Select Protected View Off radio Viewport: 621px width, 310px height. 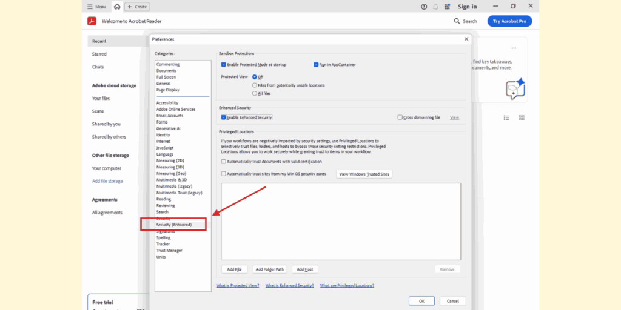[255, 77]
